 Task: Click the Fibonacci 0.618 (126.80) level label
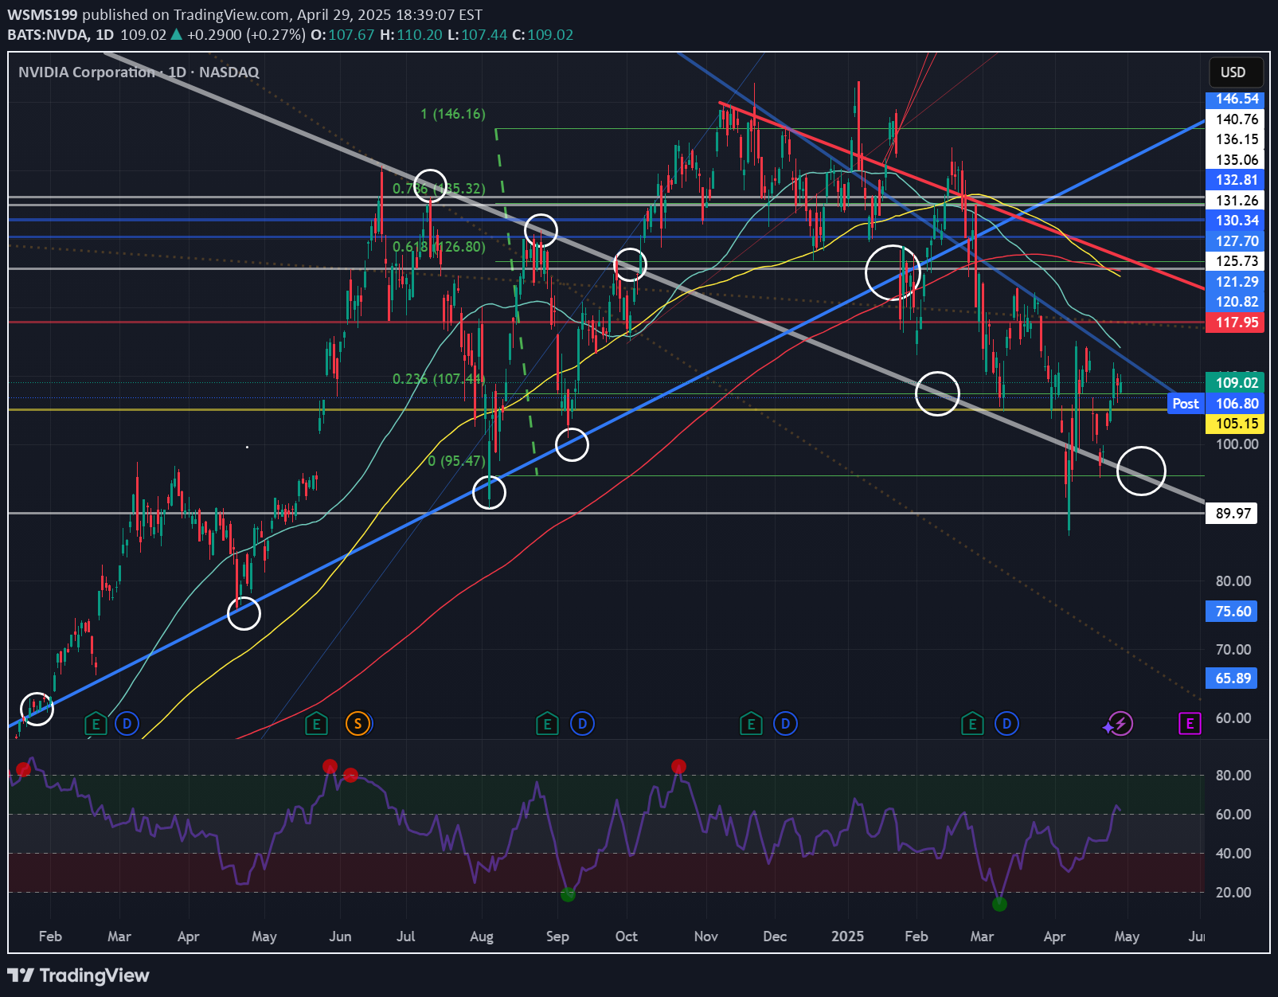439,247
